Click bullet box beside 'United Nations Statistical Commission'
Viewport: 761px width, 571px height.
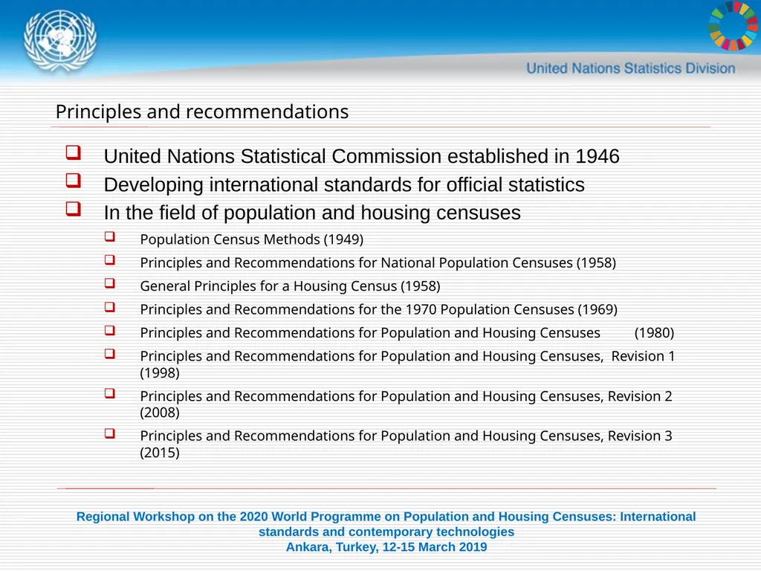coord(74,152)
